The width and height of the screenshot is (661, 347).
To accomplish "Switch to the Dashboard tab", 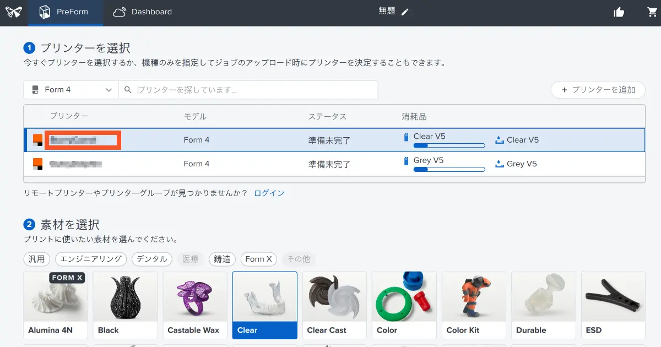I will pos(142,12).
